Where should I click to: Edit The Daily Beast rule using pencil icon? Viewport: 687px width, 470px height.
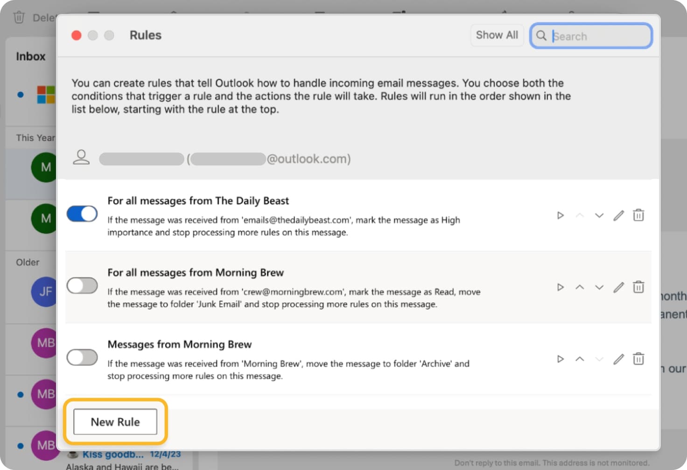tap(619, 215)
